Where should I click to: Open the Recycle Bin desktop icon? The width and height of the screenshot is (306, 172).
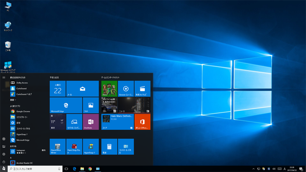pos(8,46)
